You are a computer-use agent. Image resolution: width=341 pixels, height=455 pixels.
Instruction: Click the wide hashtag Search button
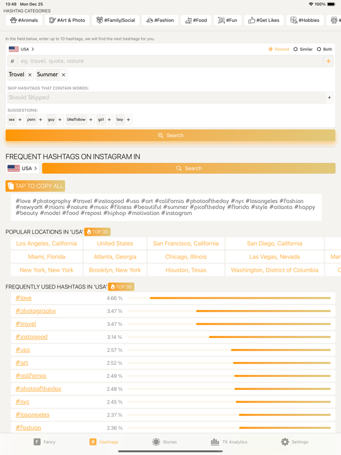[x=170, y=136]
